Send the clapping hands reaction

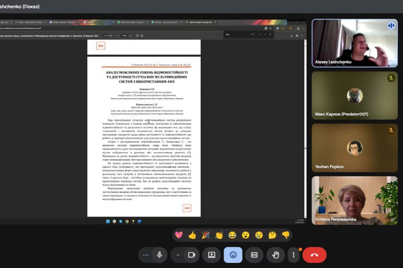point(219,235)
